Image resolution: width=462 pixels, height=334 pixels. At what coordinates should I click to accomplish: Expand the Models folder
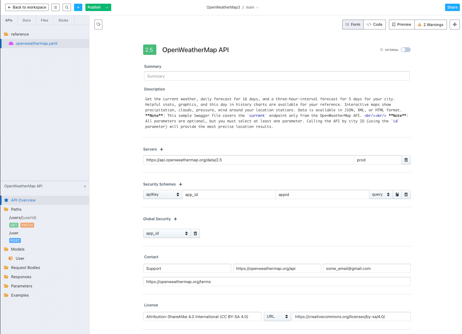45,249
